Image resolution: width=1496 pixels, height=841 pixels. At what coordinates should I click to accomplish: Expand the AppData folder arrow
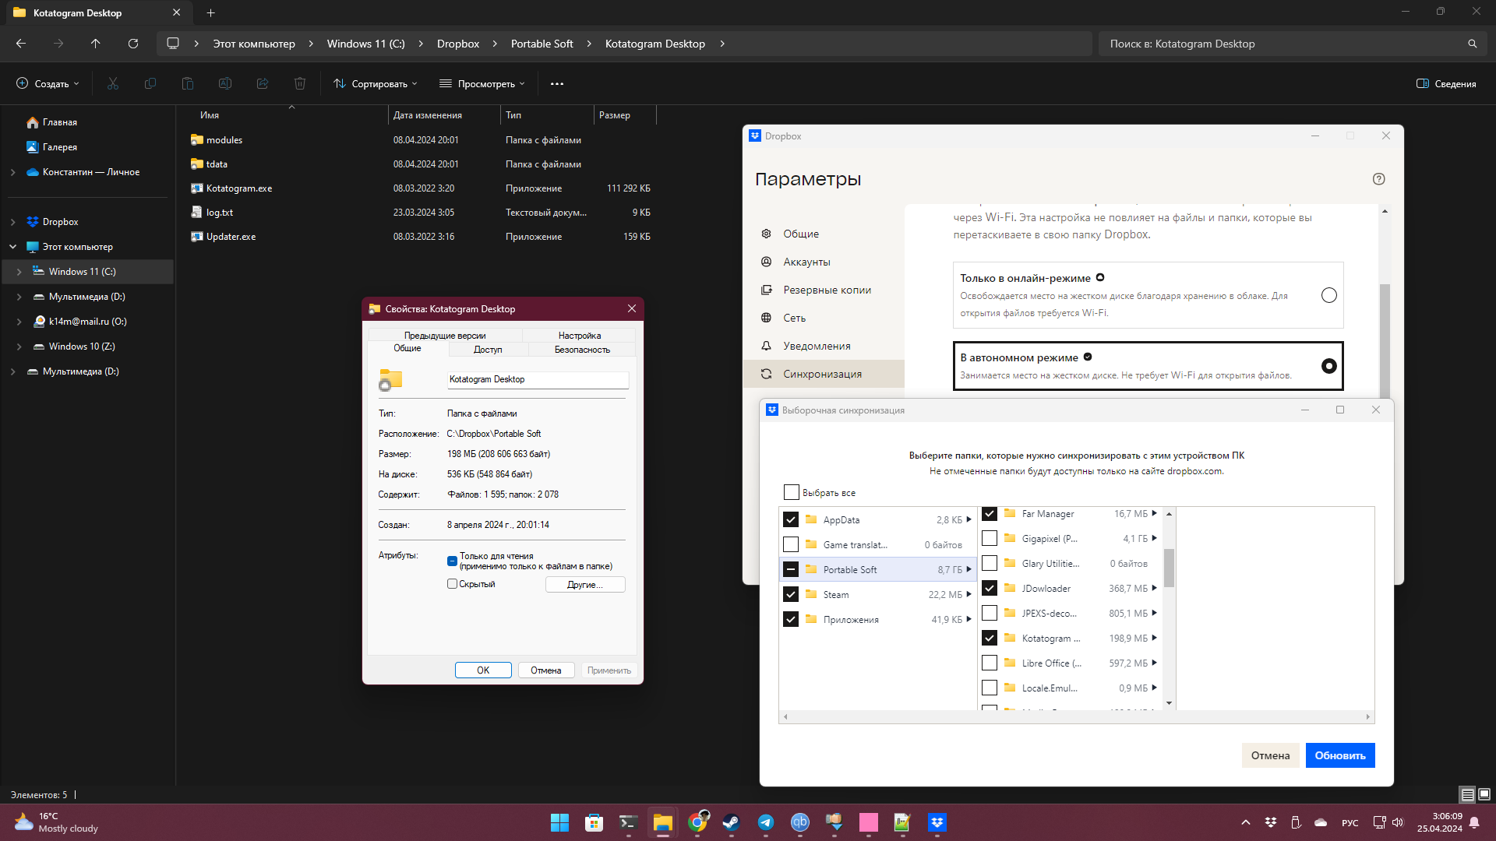click(x=969, y=519)
